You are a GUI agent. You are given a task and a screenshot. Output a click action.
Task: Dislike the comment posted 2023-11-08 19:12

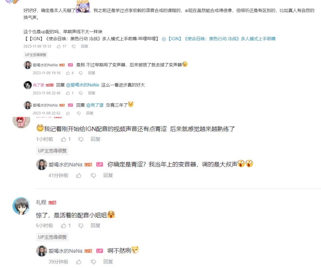(74, 47)
